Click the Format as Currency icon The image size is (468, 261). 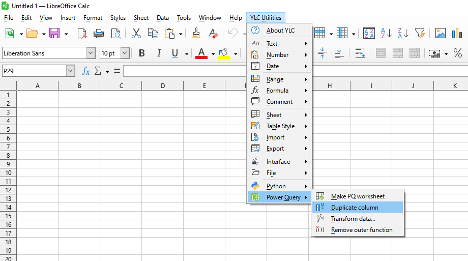point(434,54)
